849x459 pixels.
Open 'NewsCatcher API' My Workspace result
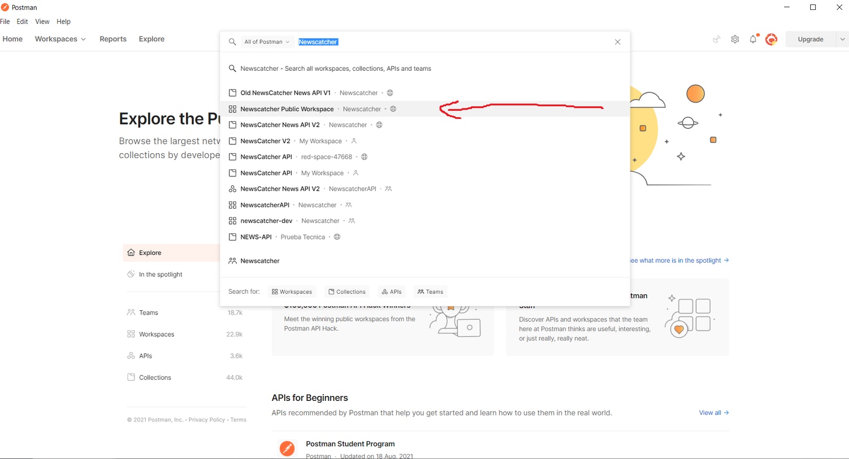[424, 173]
